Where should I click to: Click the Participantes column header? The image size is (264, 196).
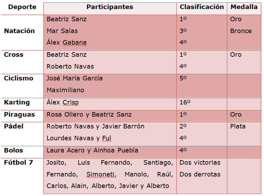110,7
